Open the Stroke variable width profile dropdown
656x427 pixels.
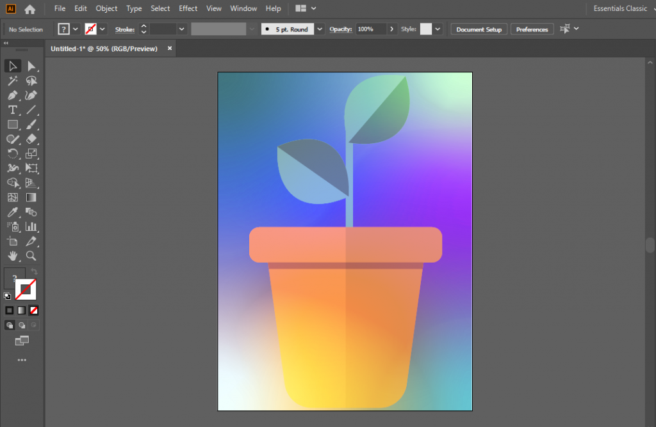pyautogui.click(x=250, y=29)
